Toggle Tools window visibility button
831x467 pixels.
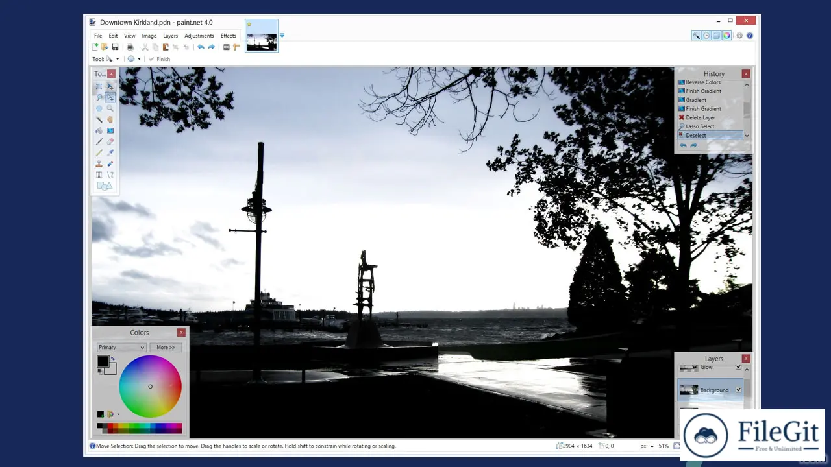coord(696,35)
